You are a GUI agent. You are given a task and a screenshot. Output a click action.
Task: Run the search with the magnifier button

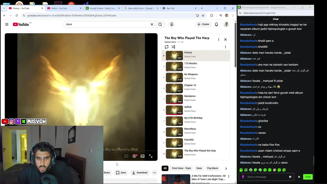click(x=160, y=24)
